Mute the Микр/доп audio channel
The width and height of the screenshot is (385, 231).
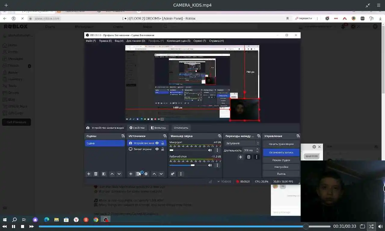210,150
